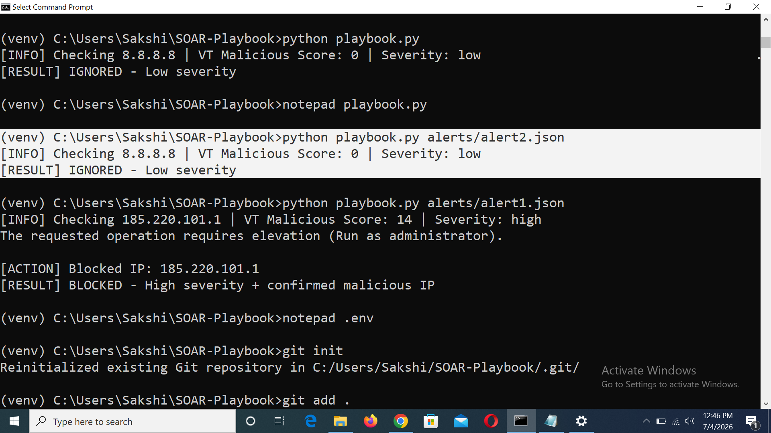The height and width of the screenshot is (433, 771).
Task: Close the Command Prompt window
Action: [756, 7]
